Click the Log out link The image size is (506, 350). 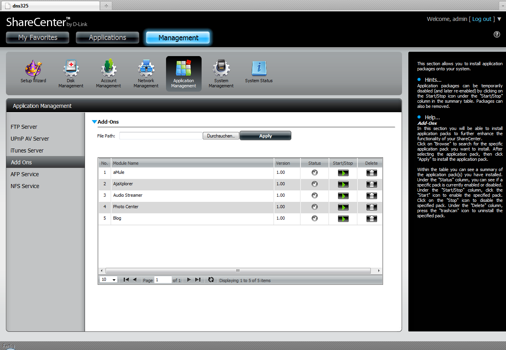click(482, 19)
